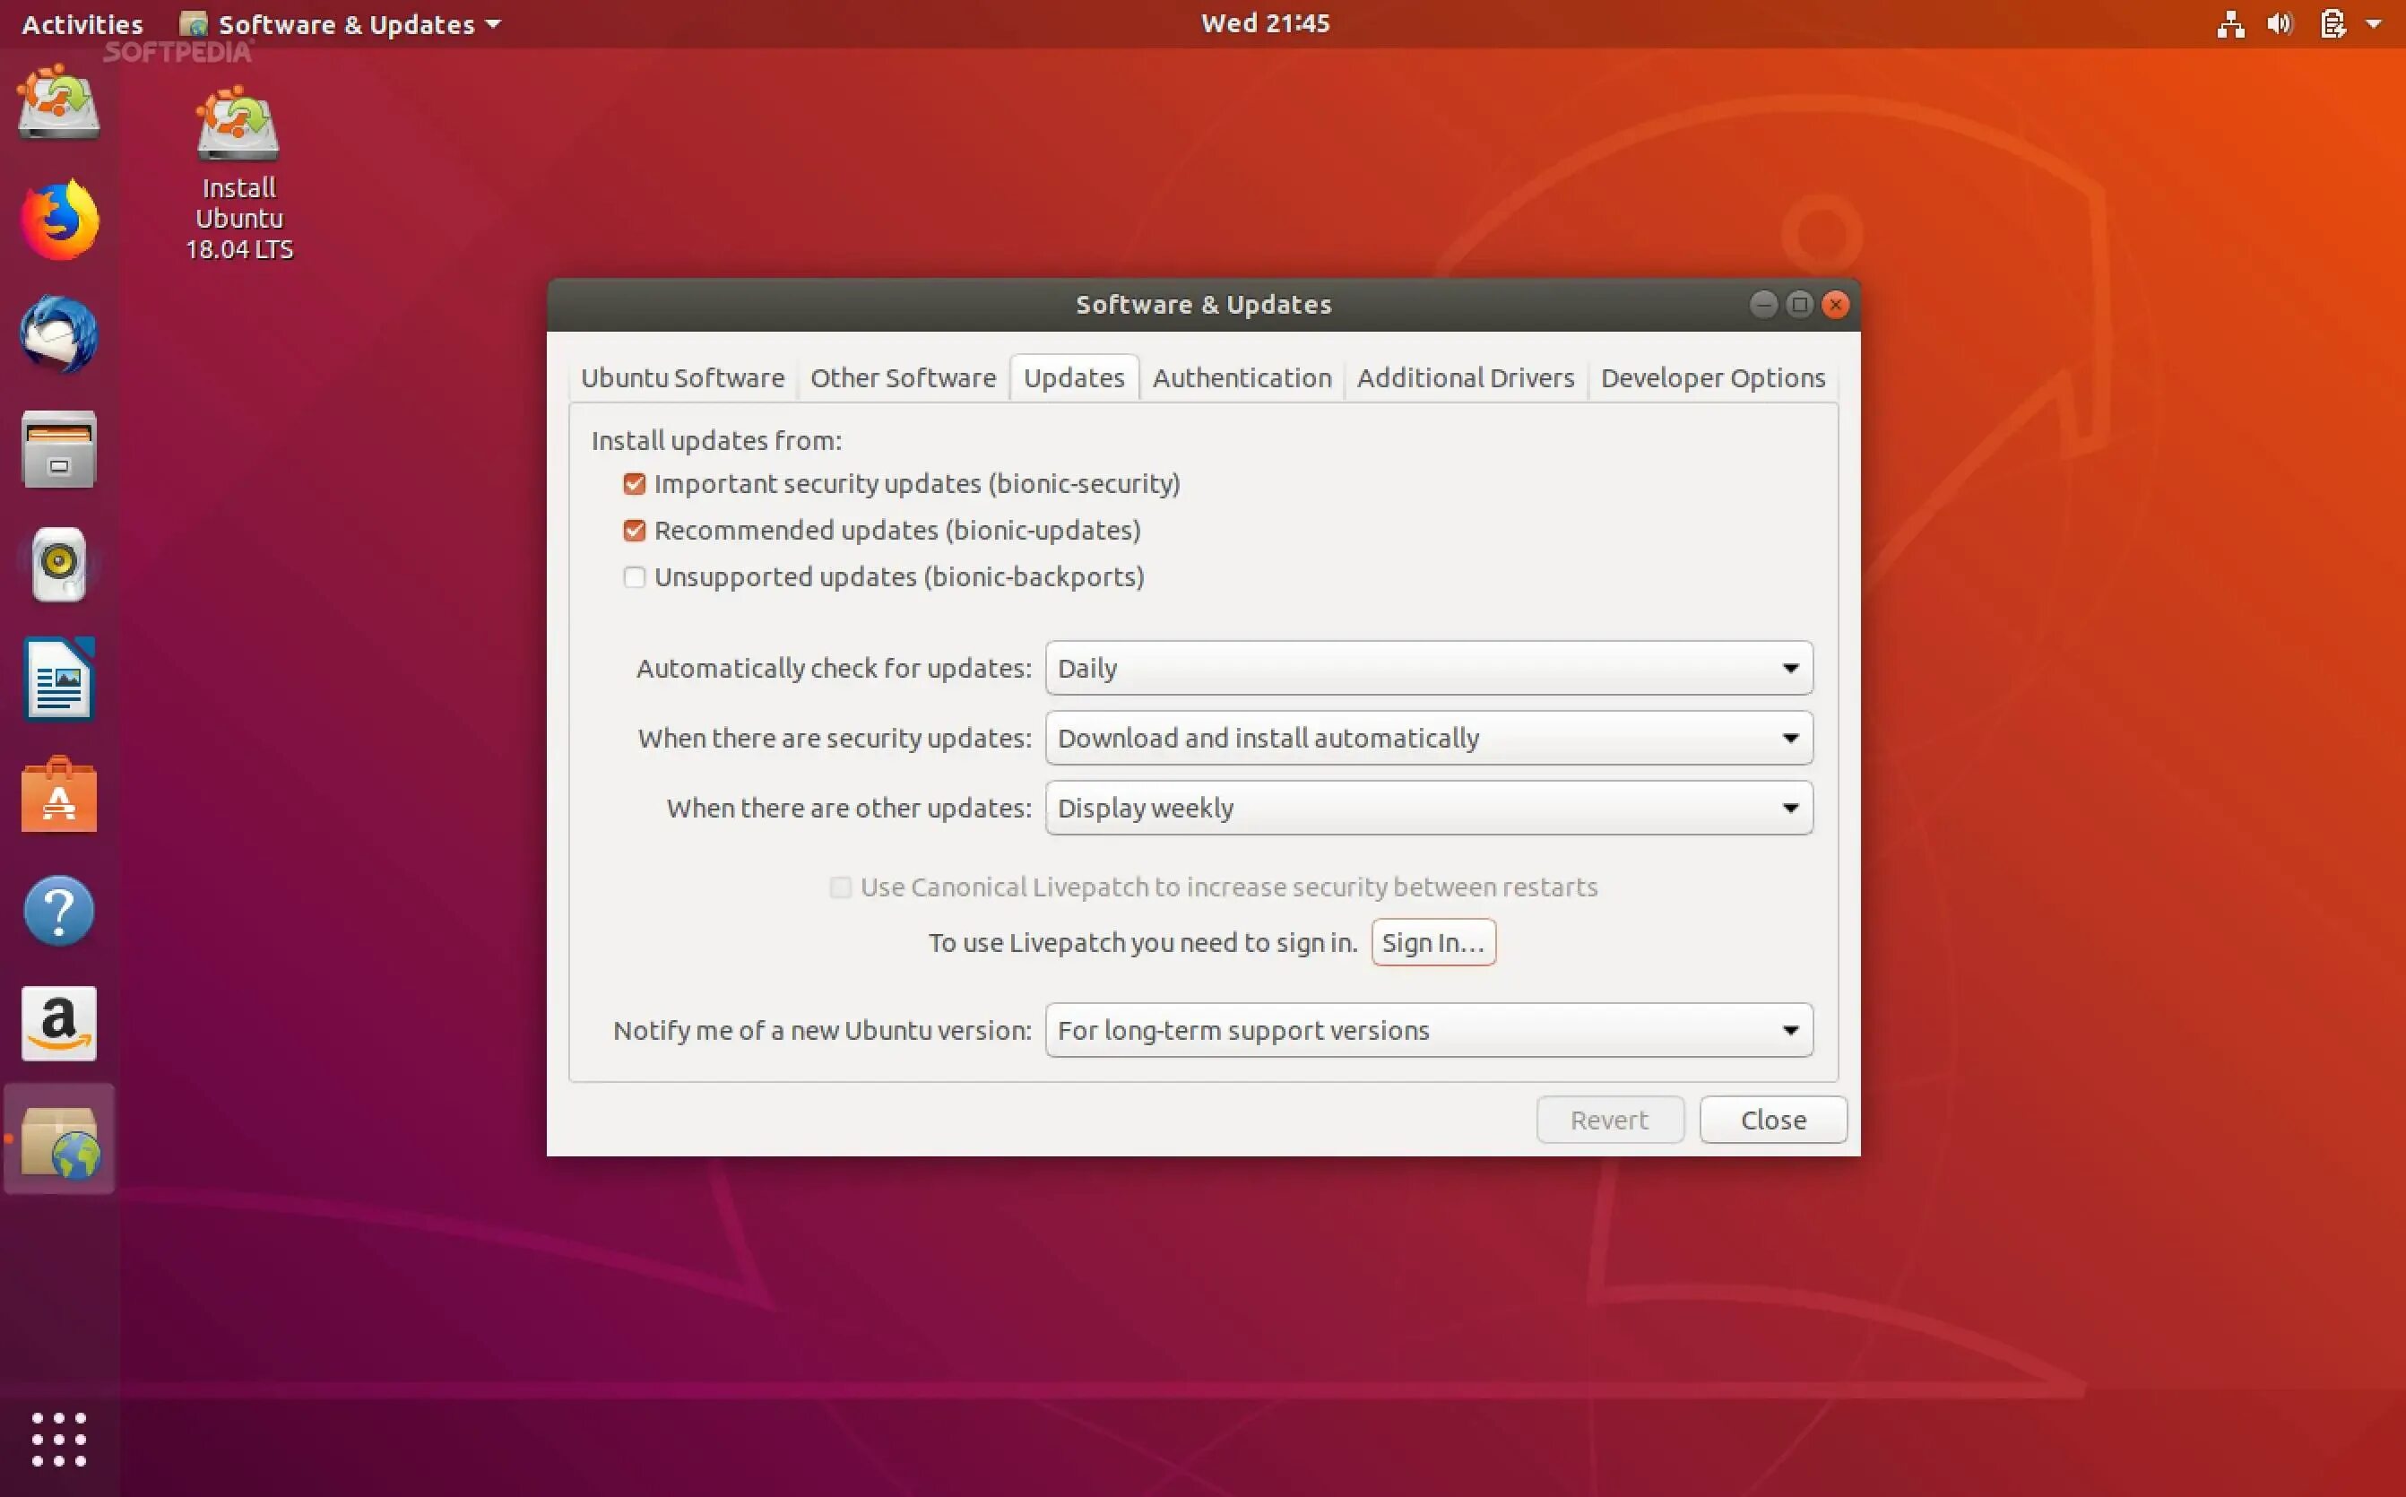Show Applications grid button

tap(59, 1439)
